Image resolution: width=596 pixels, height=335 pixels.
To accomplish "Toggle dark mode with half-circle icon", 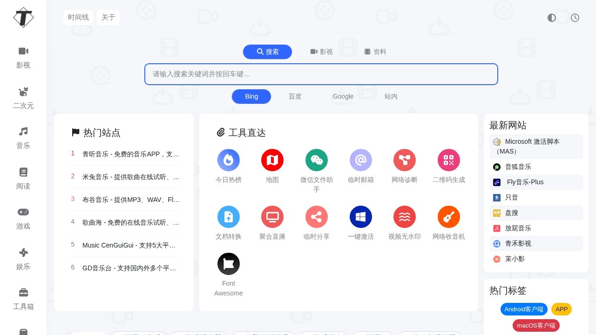I will coord(552,18).
